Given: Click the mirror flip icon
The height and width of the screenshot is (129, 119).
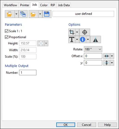Looking at the screenshot, I should (x=96, y=40).
